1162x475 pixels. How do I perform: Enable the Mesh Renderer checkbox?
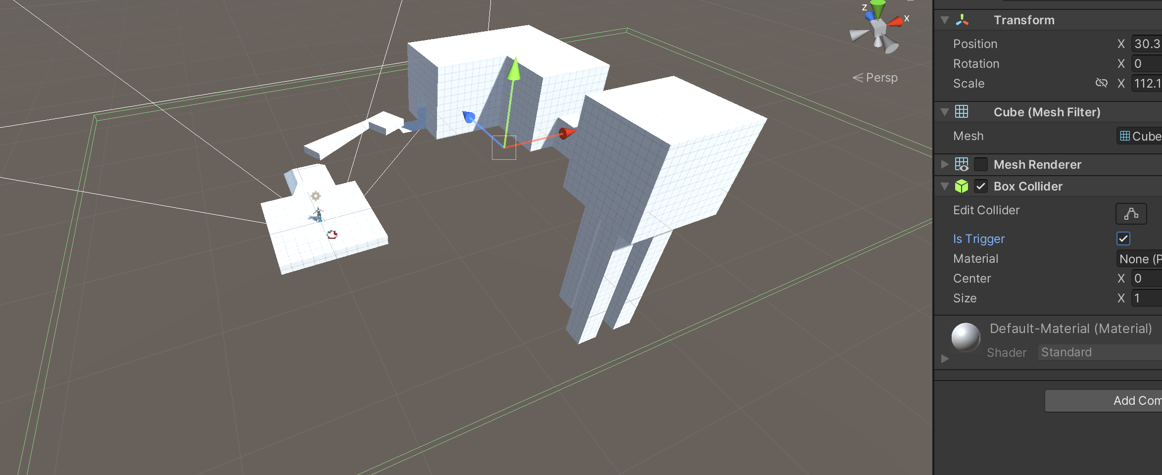tap(980, 164)
